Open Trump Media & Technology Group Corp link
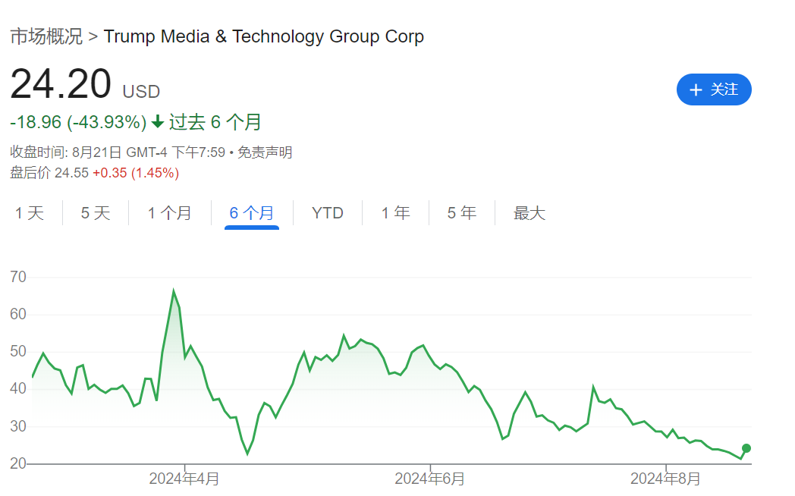This screenshot has height=496, width=795. coord(264,36)
